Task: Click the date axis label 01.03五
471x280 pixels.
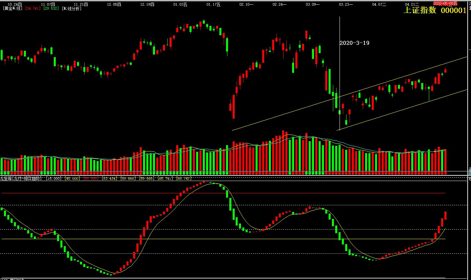Action: click(180, 4)
